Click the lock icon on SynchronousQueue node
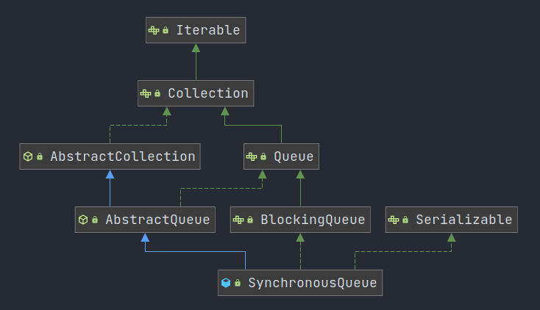The width and height of the screenshot is (540, 310). tap(238, 283)
